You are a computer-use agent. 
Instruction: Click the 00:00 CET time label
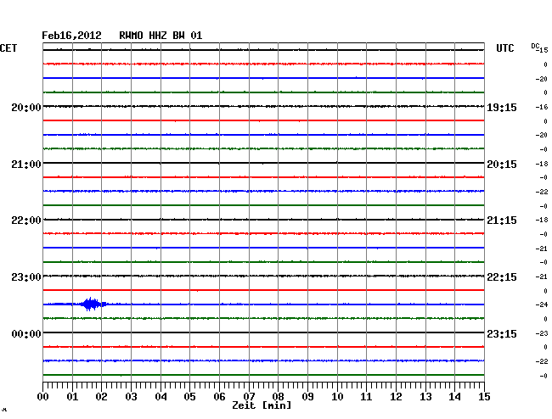pyautogui.click(x=26, y=333)
